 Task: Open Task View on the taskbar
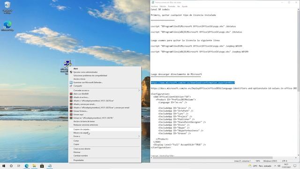[x=19, y=166]
